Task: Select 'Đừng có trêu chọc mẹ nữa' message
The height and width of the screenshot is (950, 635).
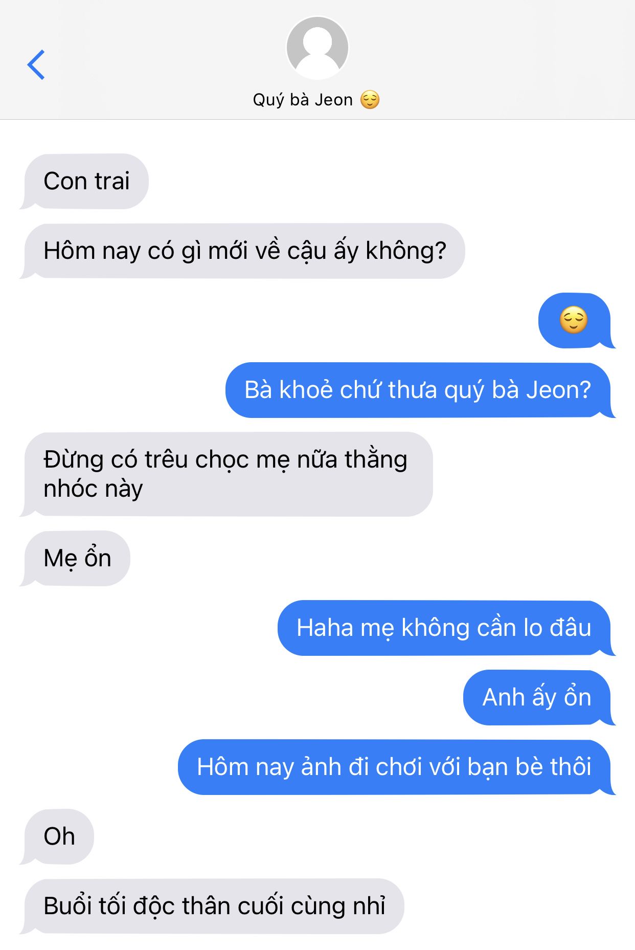Action: click(x=226, y=474)
